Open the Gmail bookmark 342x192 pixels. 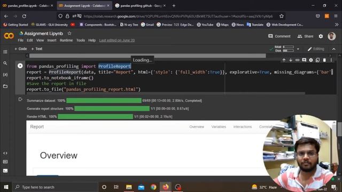pos(147,25)
